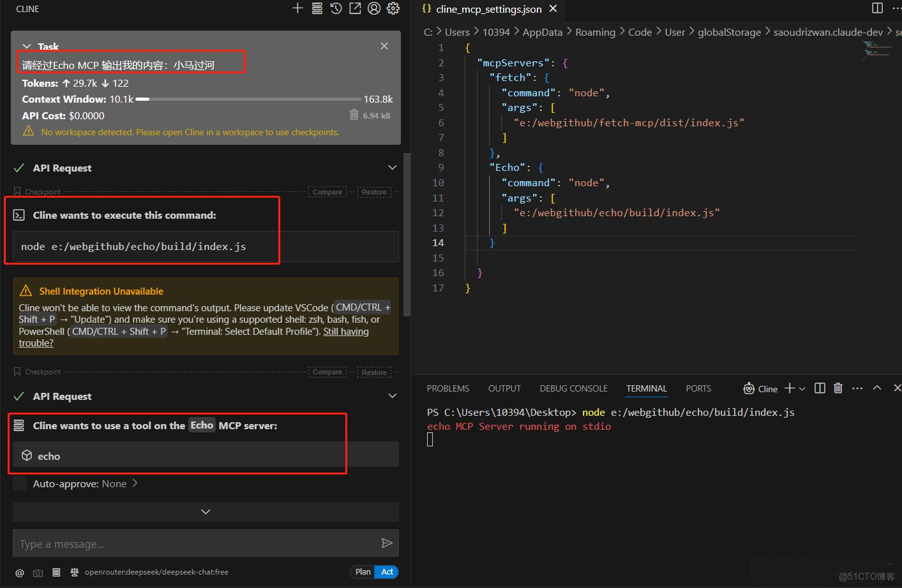Click the split terminal icon
The image size is (902, 588).
[820, 388]
